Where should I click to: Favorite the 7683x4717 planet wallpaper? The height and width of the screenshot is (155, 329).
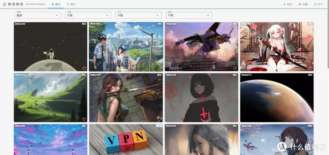[x=310, y=119]
